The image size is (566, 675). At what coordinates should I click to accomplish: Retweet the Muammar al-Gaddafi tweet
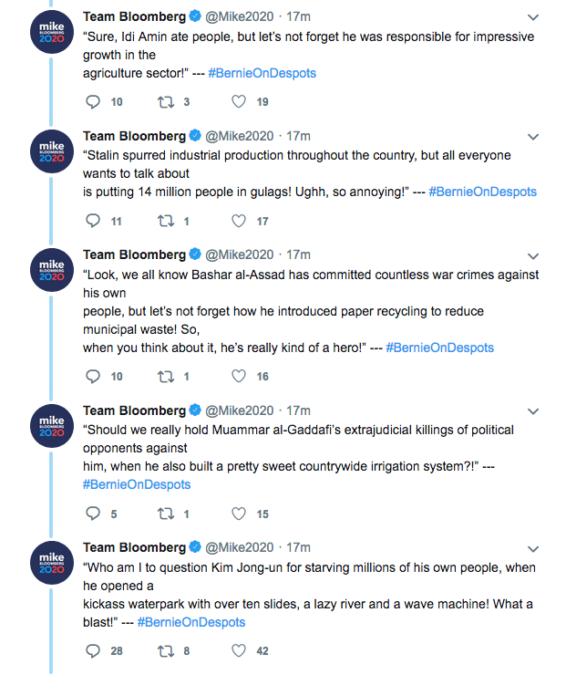click(165, 514)
